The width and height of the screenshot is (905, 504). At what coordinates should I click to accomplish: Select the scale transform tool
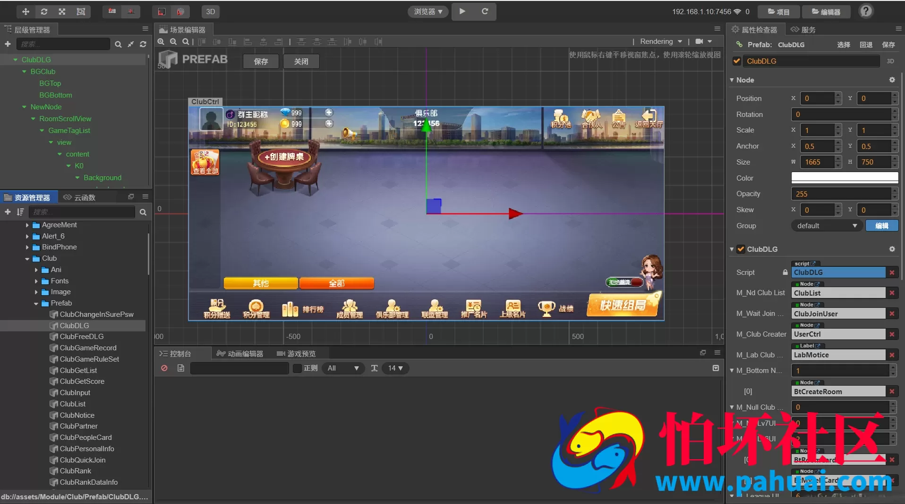click(62, 11)
